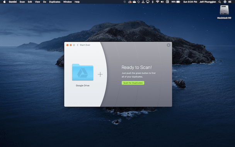Screen dimensions: 235x147
Task: Click the Google Drive menu bar icon
Action: 143,2
